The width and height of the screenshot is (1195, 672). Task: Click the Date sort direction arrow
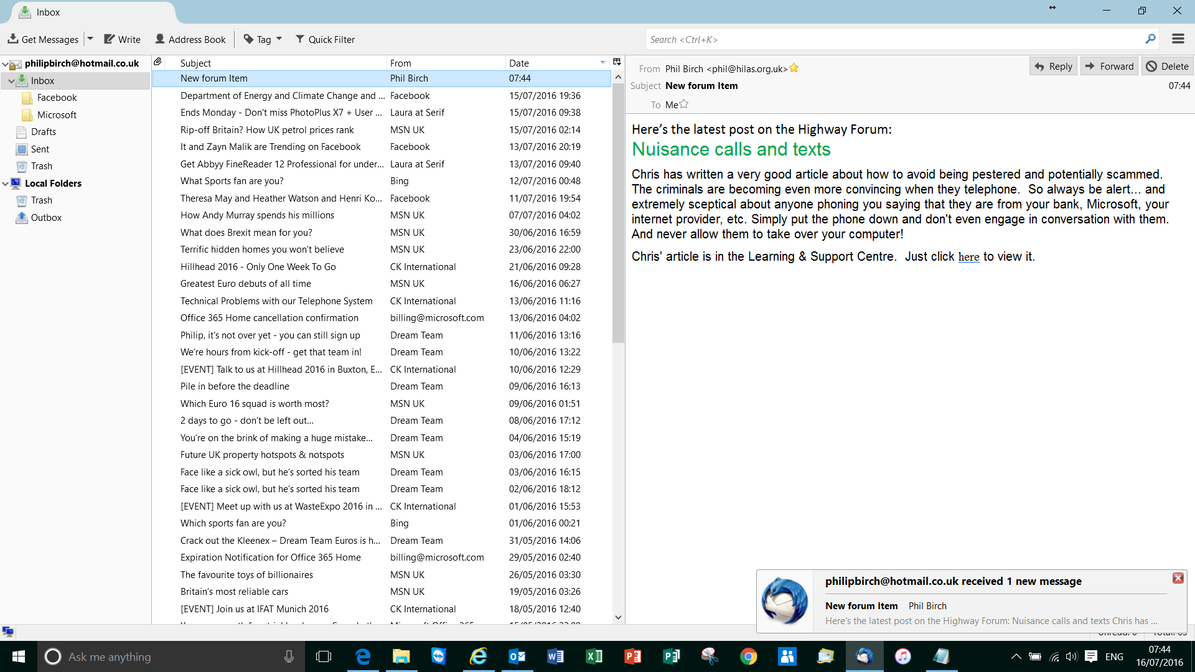602,63
